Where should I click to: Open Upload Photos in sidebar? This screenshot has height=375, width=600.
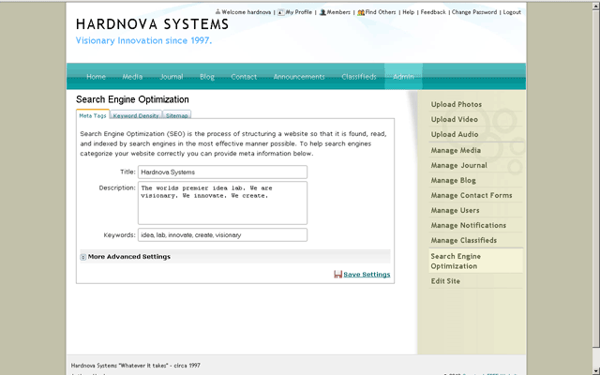click(457, 105)
